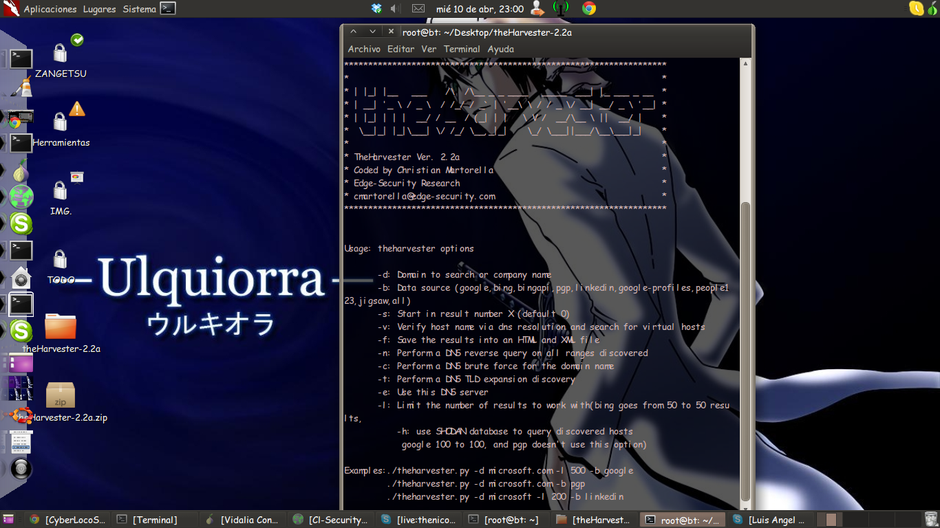Click the '-c: Perform a DNS brute force' line
940x528 pixels.
(495, 366)
